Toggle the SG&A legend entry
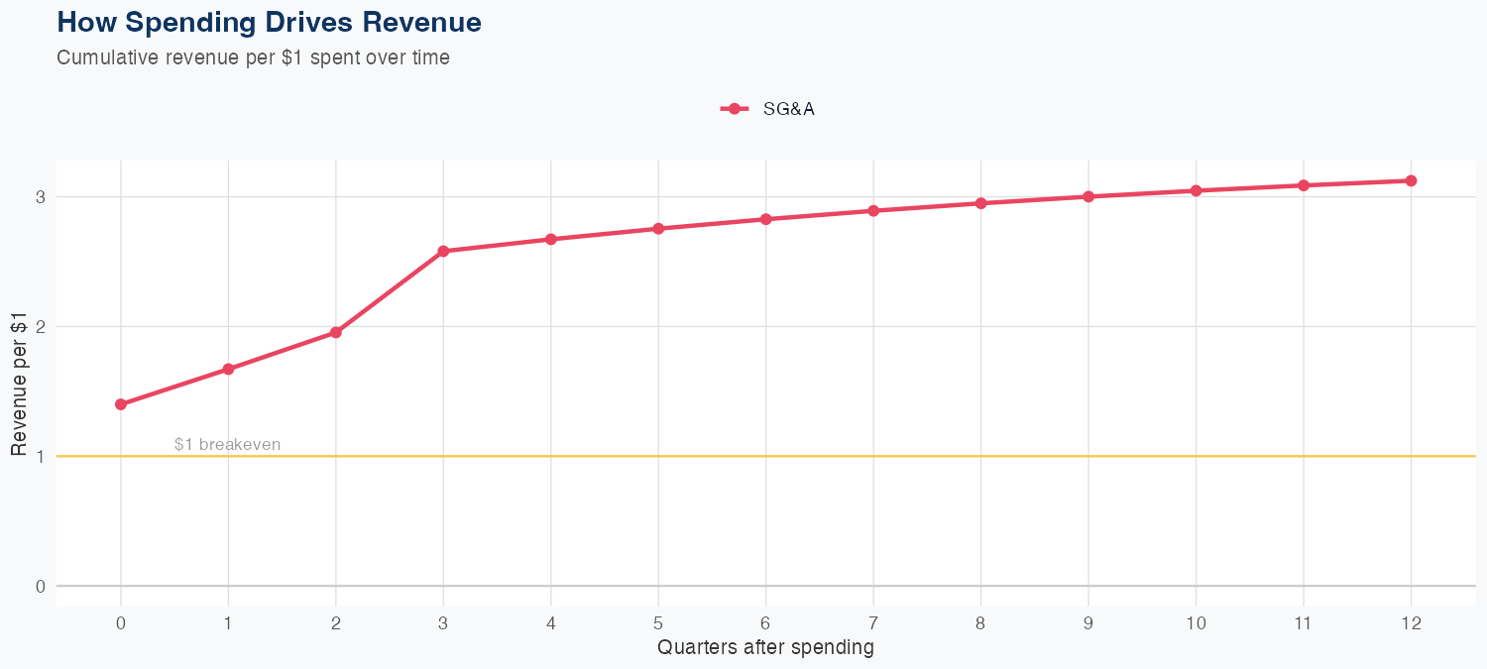The width and height of the screenshot is (1487, 669). (x=788, y=109)
